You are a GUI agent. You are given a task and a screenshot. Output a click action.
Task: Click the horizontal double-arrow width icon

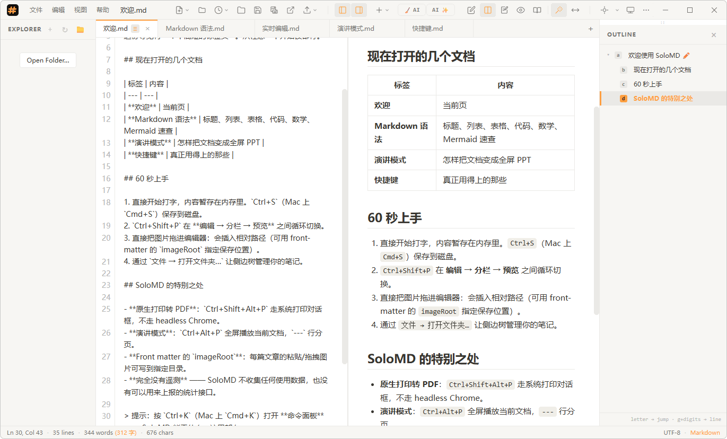pos(575,10)
